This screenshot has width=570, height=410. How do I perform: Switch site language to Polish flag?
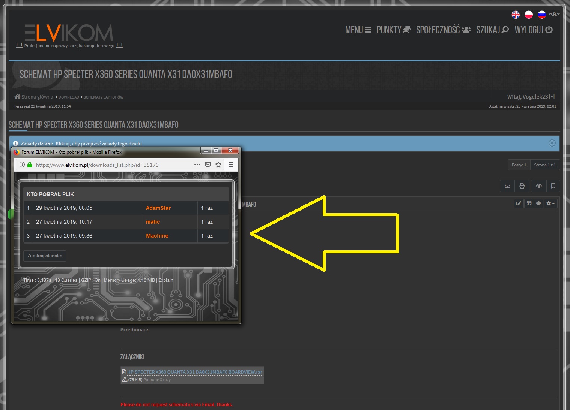click(529, 15)
